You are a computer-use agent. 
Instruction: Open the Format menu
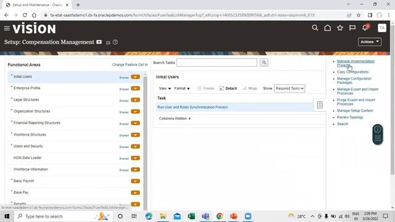click(182, 88)
